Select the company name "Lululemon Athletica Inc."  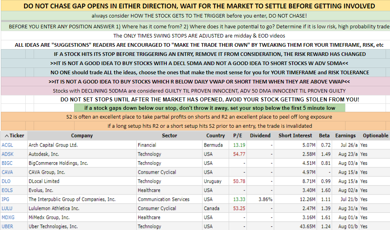pos(54,208)
